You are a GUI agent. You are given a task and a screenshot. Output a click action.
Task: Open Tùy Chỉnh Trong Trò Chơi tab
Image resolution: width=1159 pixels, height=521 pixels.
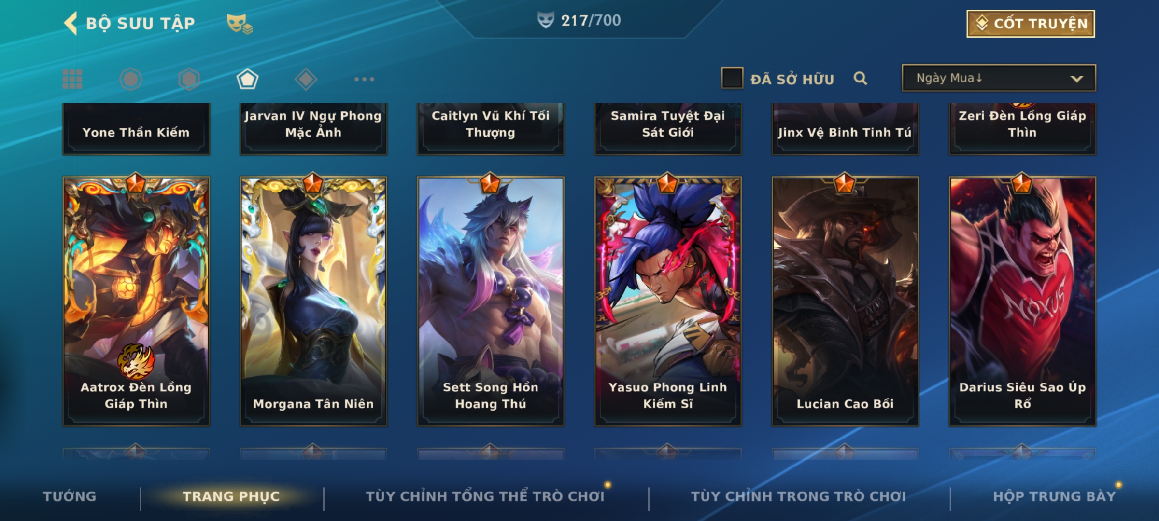pyautogui.click(x=798, y=496)
